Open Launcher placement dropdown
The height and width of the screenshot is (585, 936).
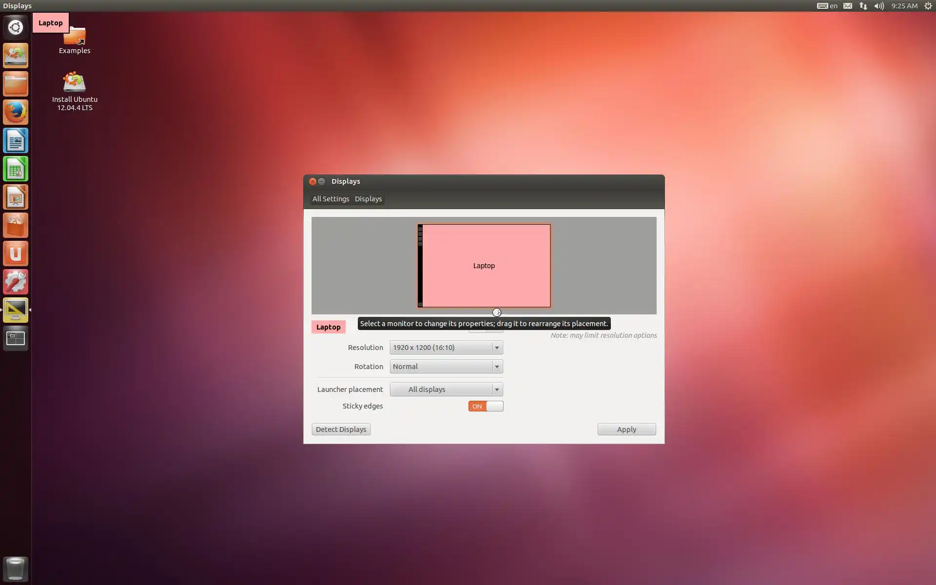click(x=446, y=390)
